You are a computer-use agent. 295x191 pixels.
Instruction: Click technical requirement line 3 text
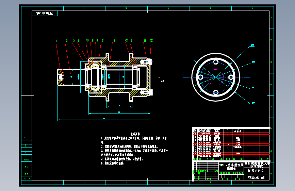[134, 153]
